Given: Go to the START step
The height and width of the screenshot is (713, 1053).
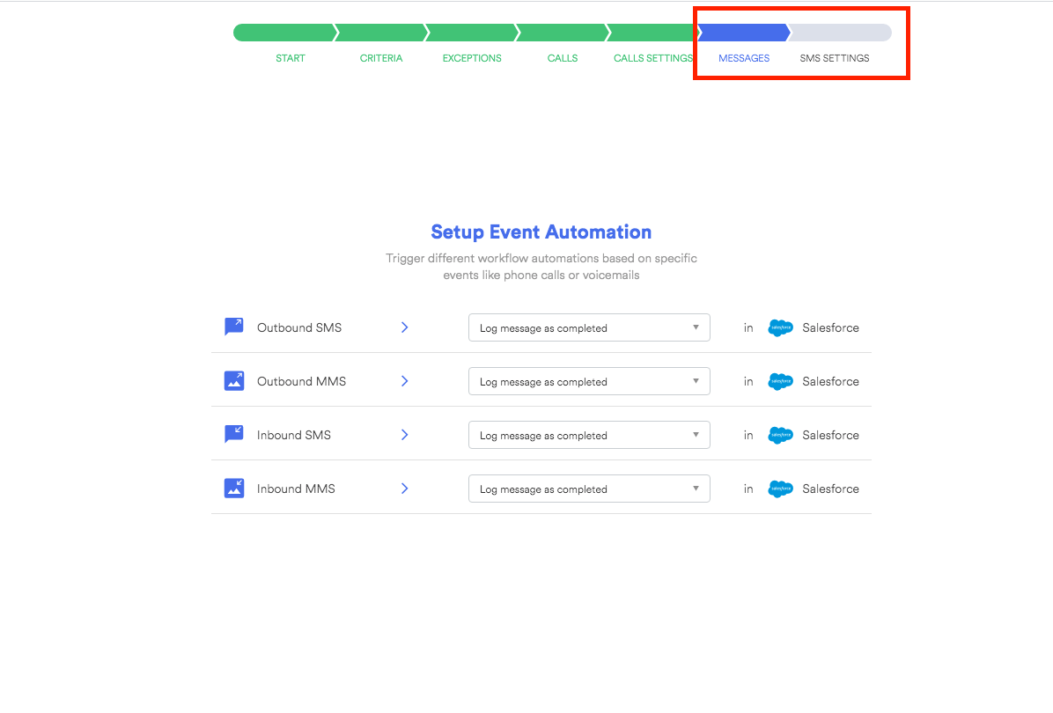Looking at the screenshot, I should [x=291, y=58].
